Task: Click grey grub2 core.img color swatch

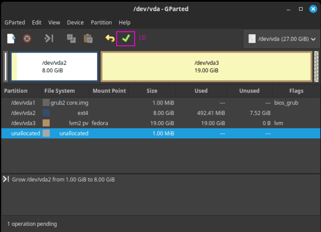Action: [x=46, y=102]
